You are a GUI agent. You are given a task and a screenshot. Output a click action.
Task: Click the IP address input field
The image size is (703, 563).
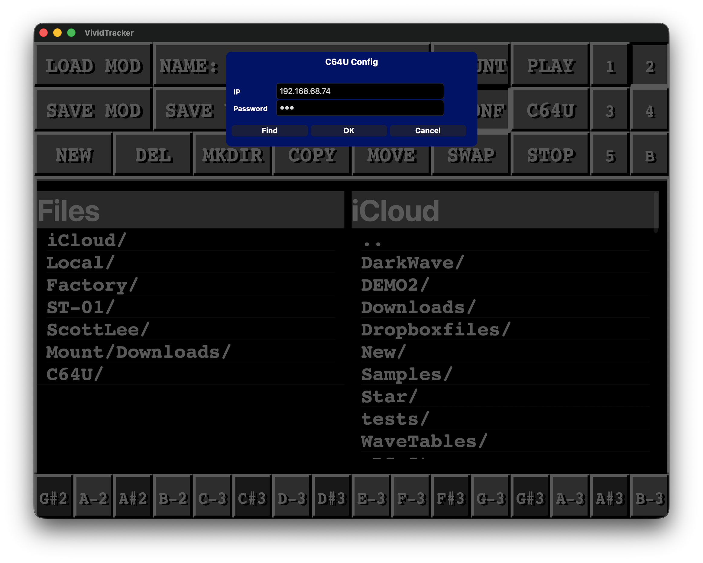(x=360, y=91)
